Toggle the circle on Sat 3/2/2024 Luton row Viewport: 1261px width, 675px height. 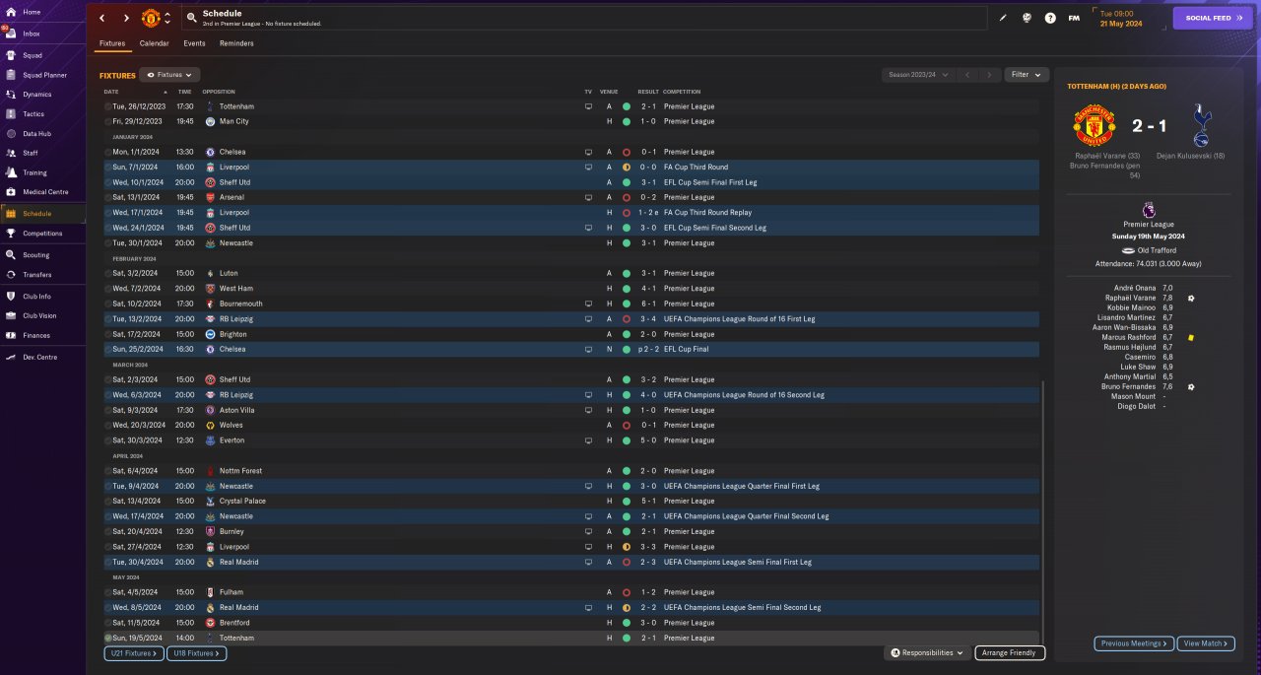[107, 273]
